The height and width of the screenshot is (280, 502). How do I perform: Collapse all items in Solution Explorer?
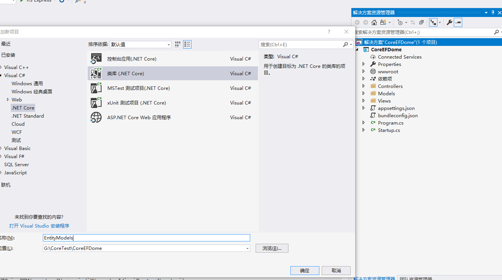tap(421, 22)
